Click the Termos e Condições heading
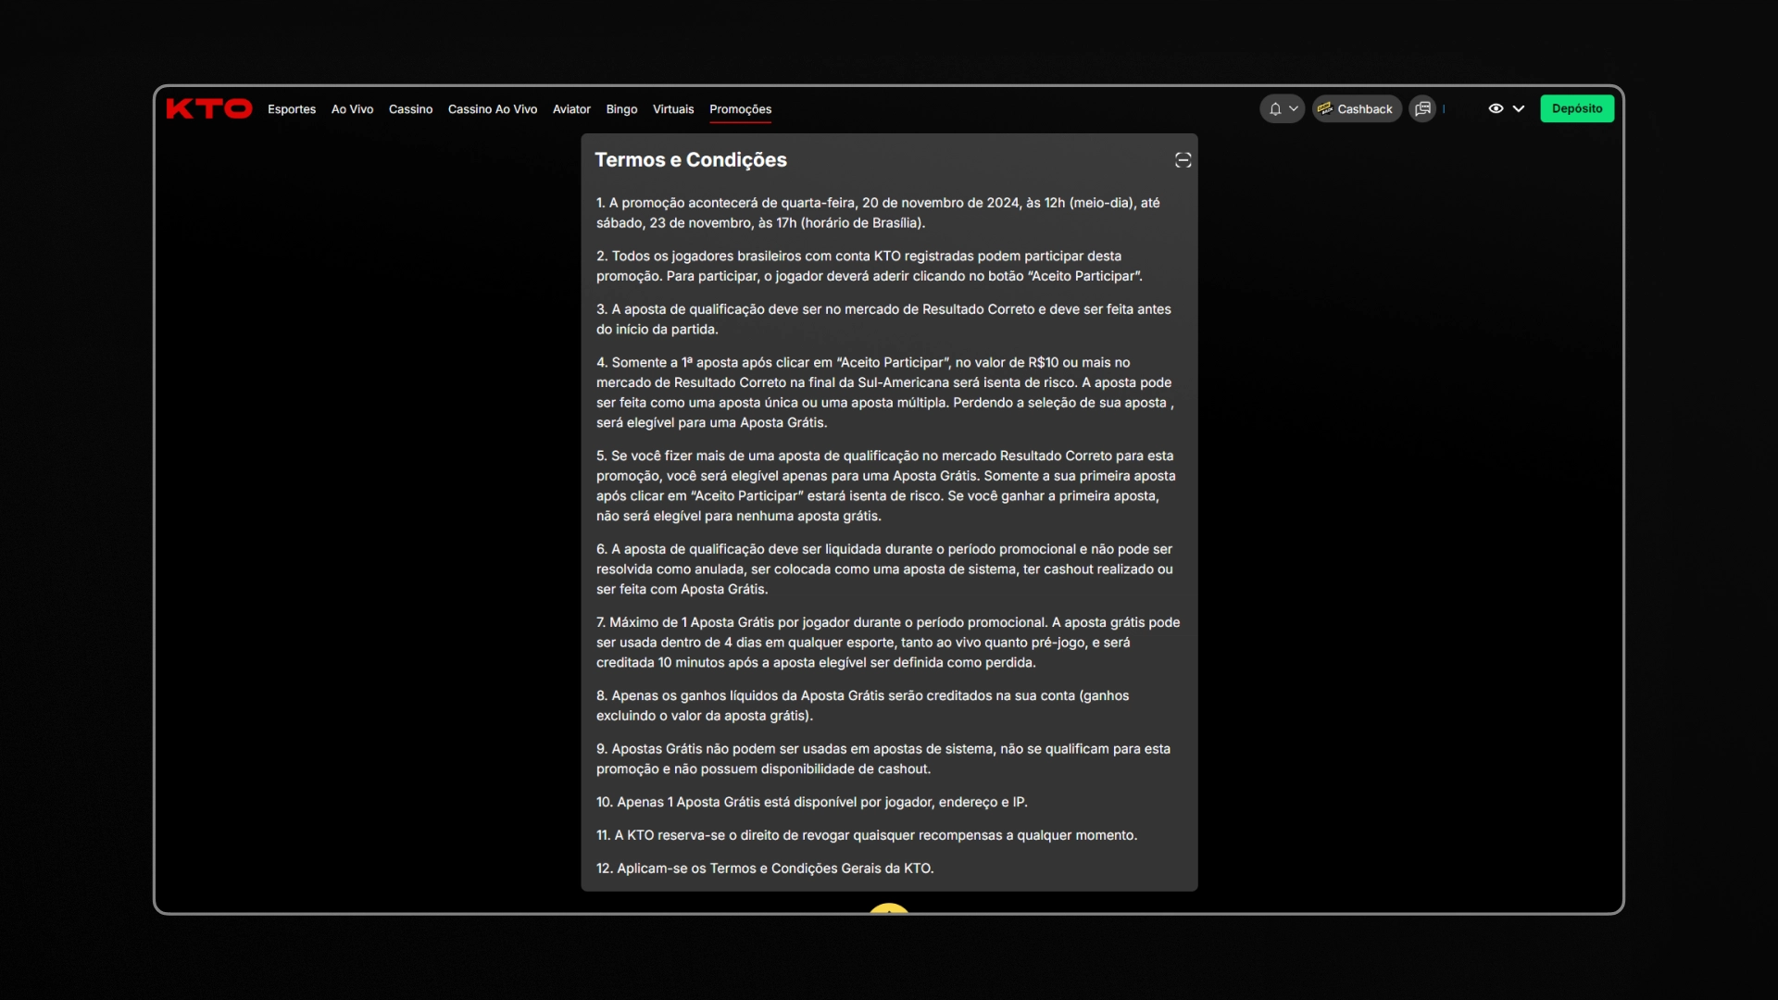 [x=691, y=160]
